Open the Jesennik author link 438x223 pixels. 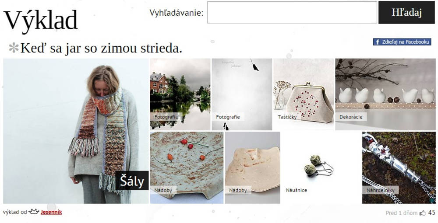pyautogui.click(x=51, y=212)
